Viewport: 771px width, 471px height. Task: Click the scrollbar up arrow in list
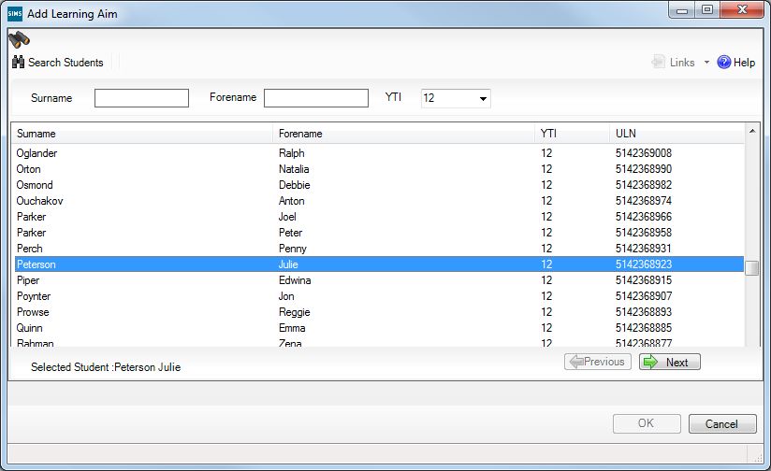pos(752,131)
